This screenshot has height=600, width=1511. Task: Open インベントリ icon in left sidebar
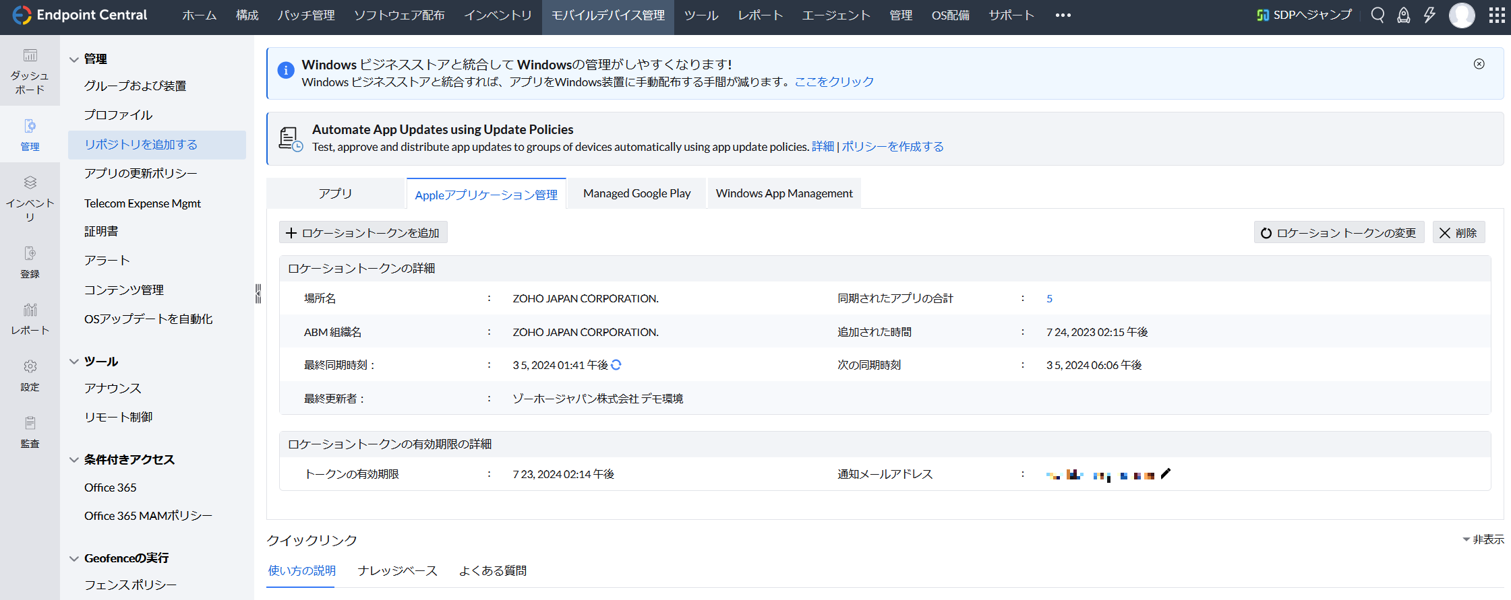(x=30, y=198)
